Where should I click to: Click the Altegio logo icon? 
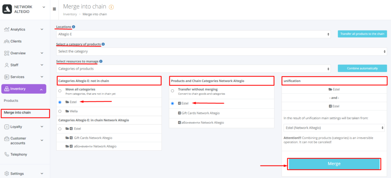pyautogui.click(x=7, y=9)
